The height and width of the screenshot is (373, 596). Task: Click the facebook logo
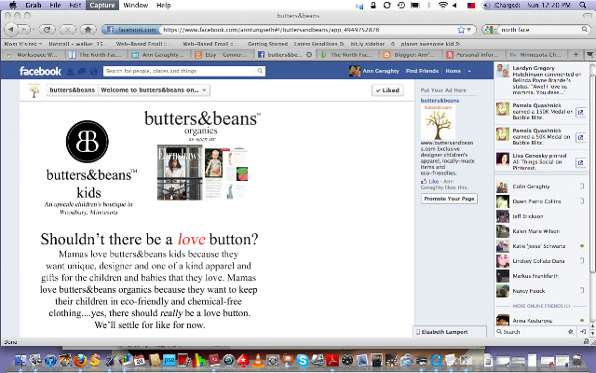[x=40, y=71]
